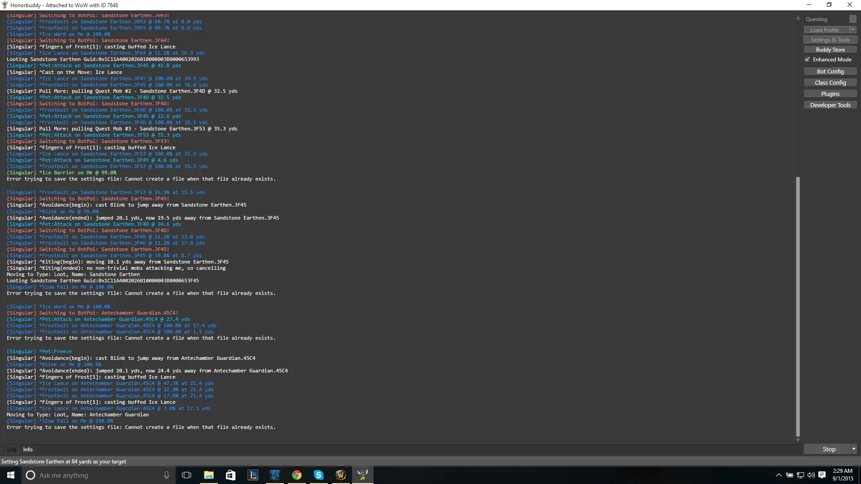Open Task View from the taskbar

pos(187,475)
